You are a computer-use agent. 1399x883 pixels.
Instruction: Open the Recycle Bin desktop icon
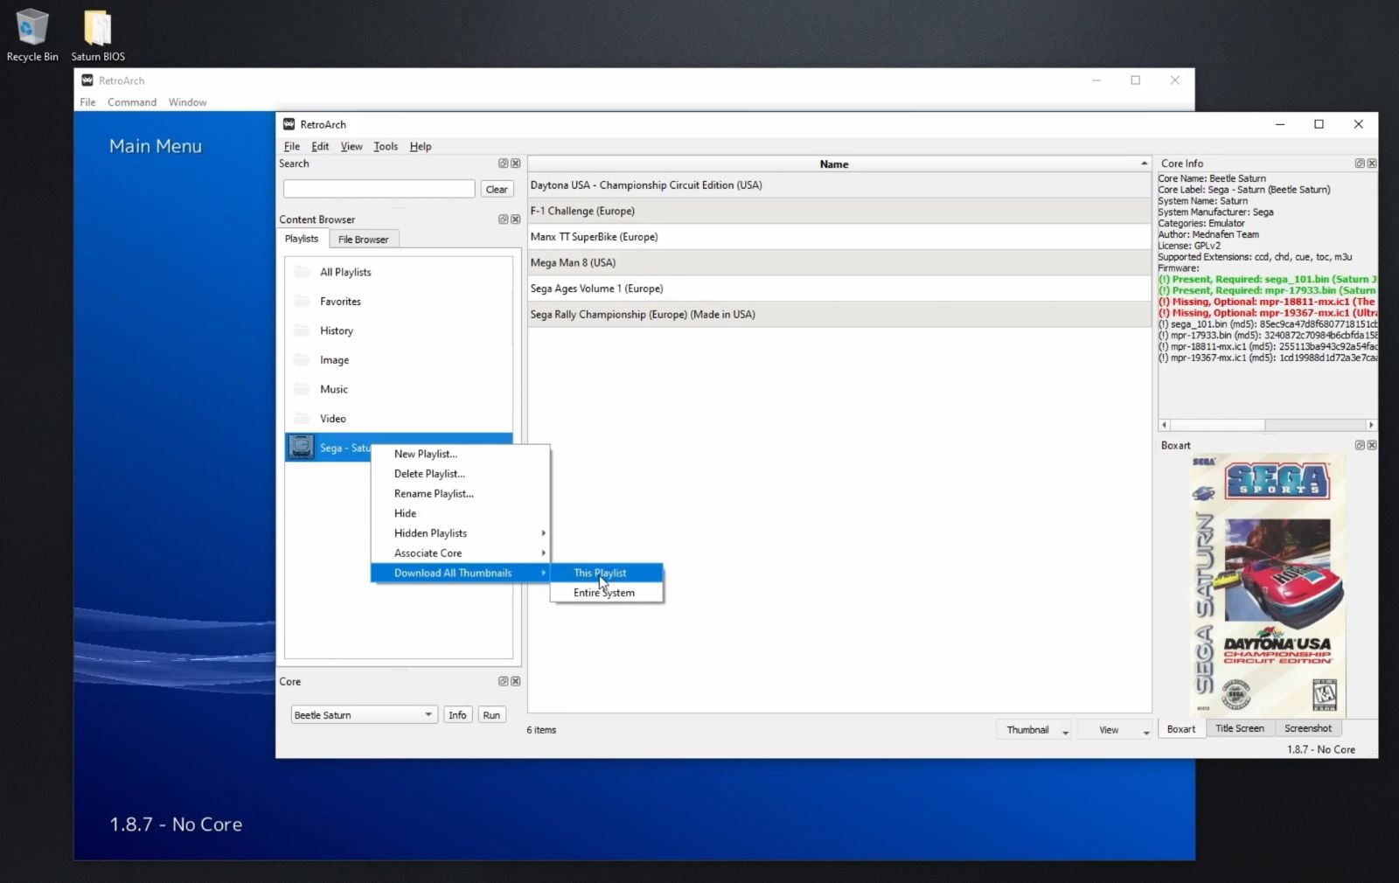coord(32,35)
